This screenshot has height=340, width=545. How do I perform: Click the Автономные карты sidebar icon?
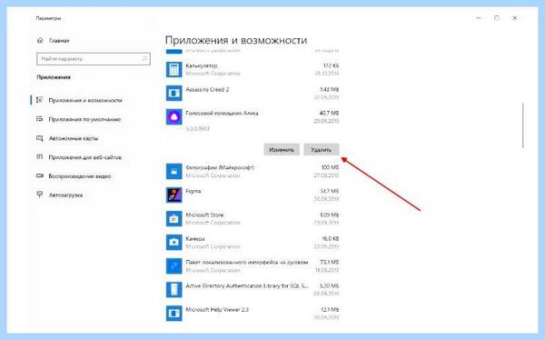click(x=40, y=138)
